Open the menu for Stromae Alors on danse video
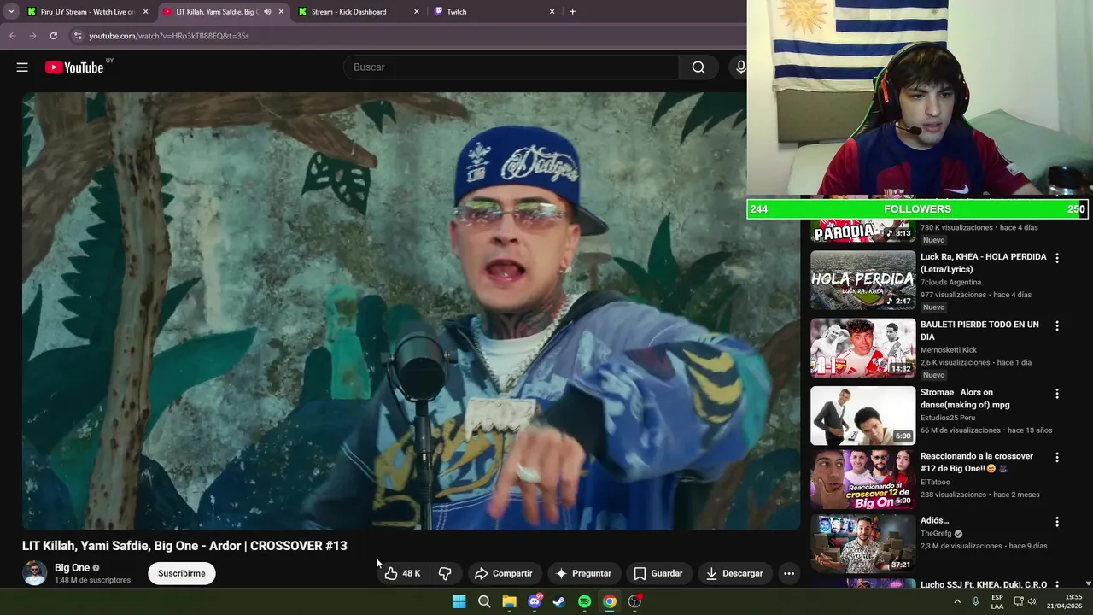The image size is (1093, 615). point(1057,394)
